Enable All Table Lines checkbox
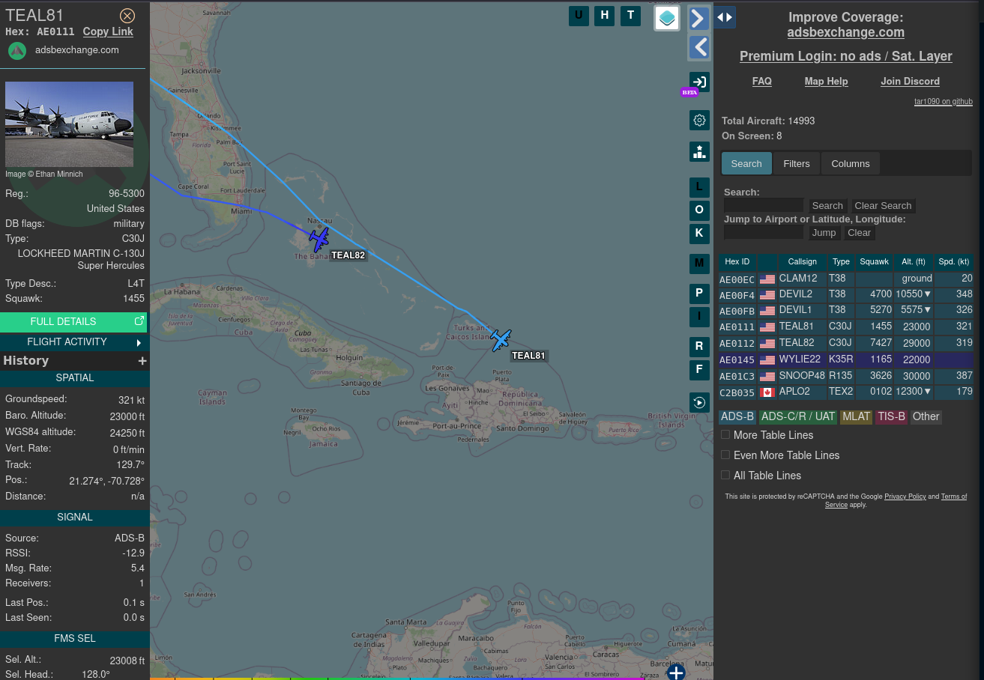The width and height of the screenshot is (984, 680). 725,476
